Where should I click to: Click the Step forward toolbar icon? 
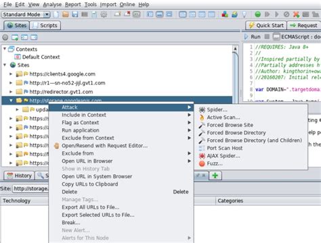pyautogui.click(x=267, y=14)
